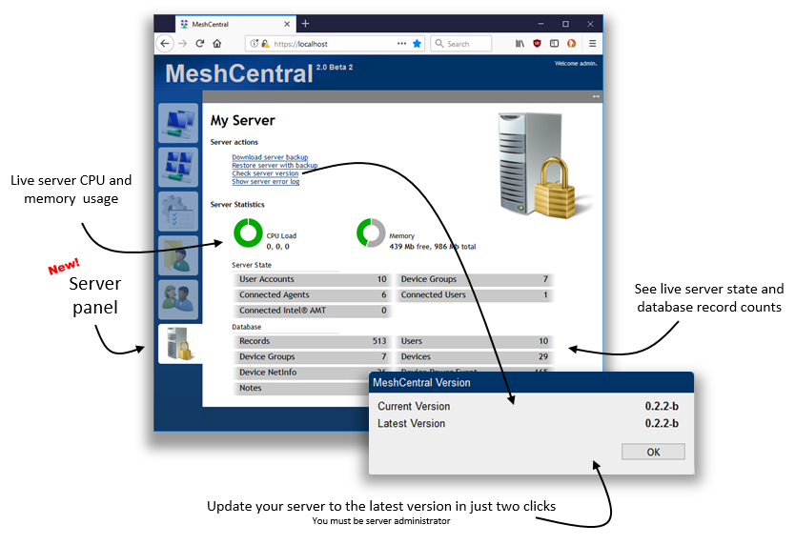Click the browser Search field
The image size is (795, 545).
point(460,44)
